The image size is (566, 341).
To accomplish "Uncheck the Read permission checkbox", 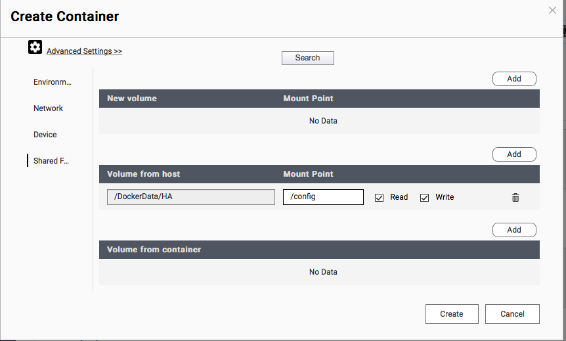I will point(380,197).
